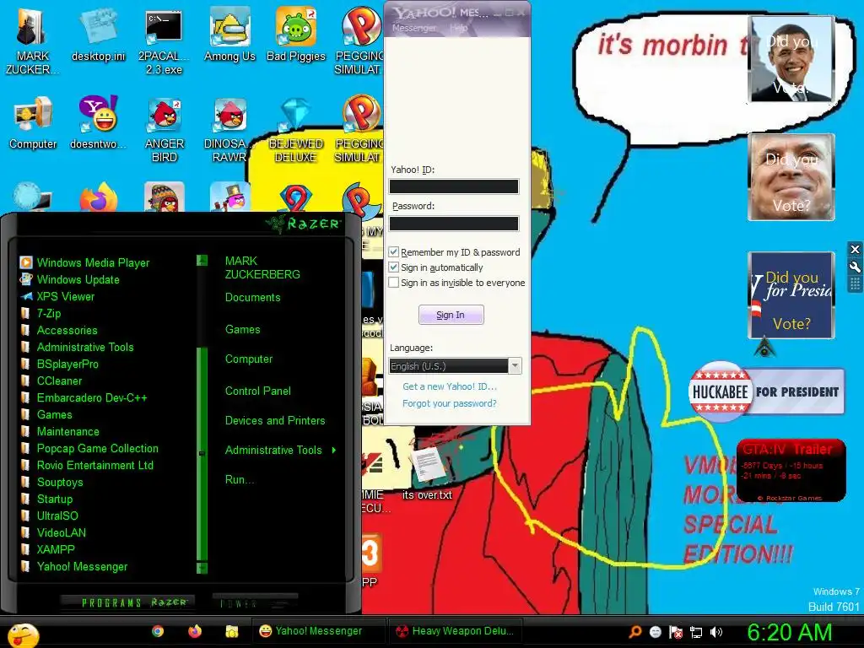Click Forgot your password? link

coord(449,403)
